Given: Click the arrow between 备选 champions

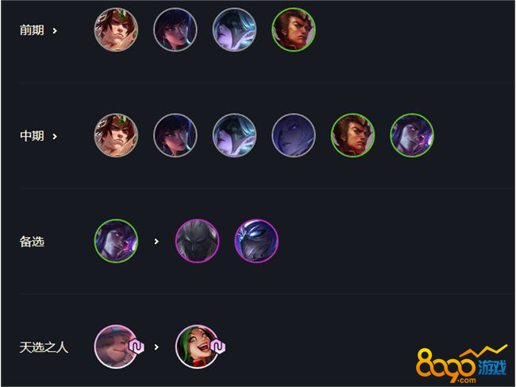Looking at the screenshot, I should point(156,242).
